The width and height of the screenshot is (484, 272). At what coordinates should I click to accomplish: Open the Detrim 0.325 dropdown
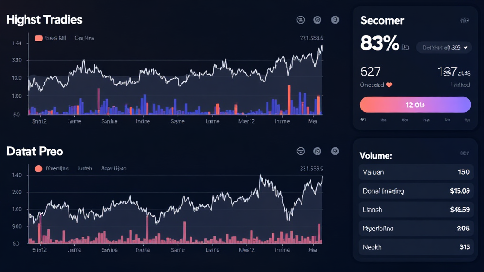(443, 47)
